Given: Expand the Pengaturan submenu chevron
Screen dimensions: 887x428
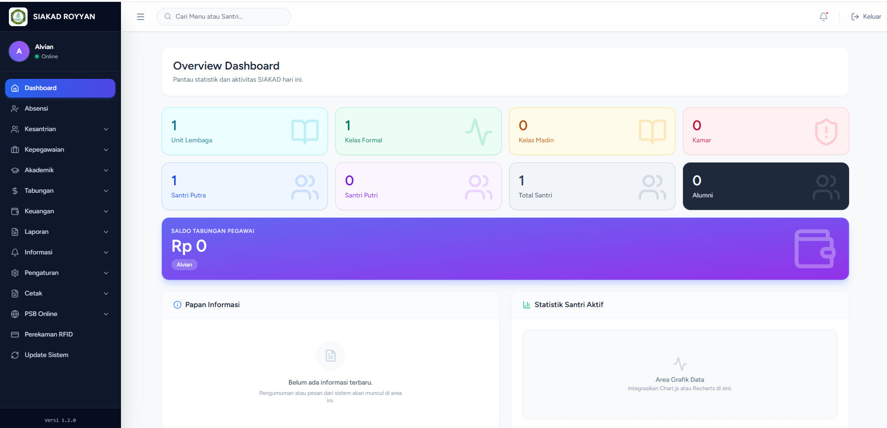Looking at the screenshot, I should click(x=106, y=273).
